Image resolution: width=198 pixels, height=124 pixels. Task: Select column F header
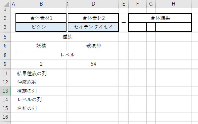[137, 4]
